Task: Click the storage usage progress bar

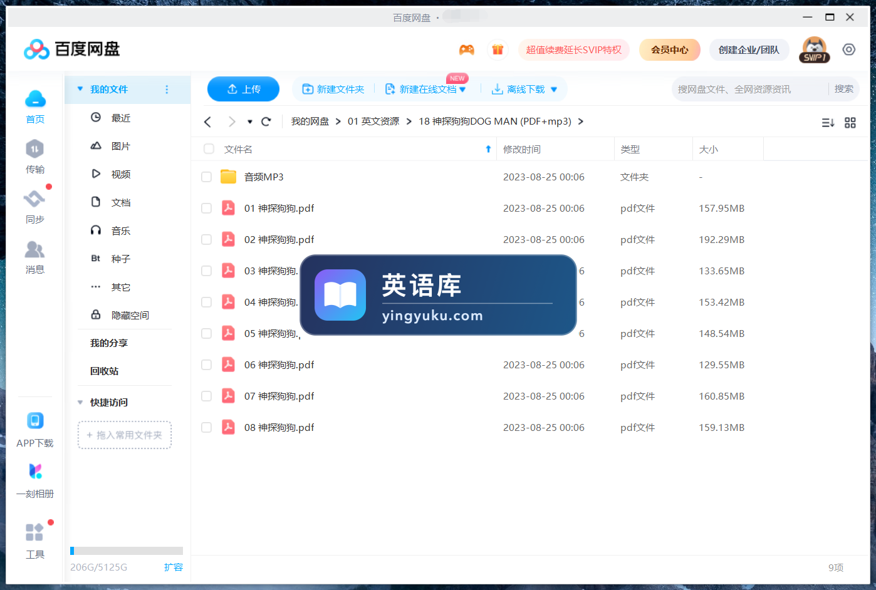Action: coord(127,551)
